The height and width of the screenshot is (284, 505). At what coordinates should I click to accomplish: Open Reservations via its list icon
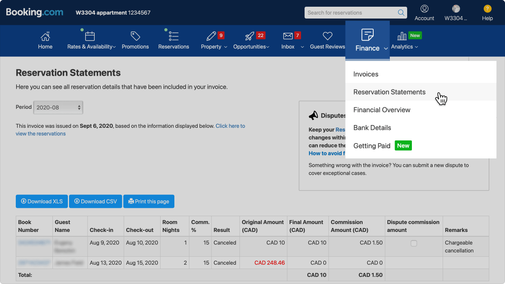[174, 36]
